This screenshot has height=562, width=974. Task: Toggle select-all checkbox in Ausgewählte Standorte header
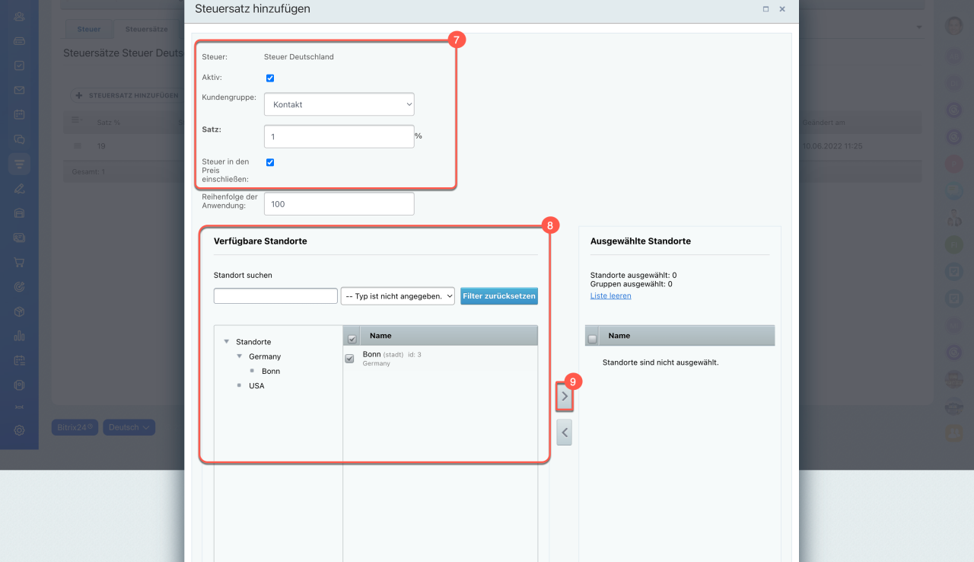(x=593, y=337)
